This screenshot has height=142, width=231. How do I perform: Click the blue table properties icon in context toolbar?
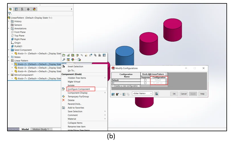tap(104, 55)
